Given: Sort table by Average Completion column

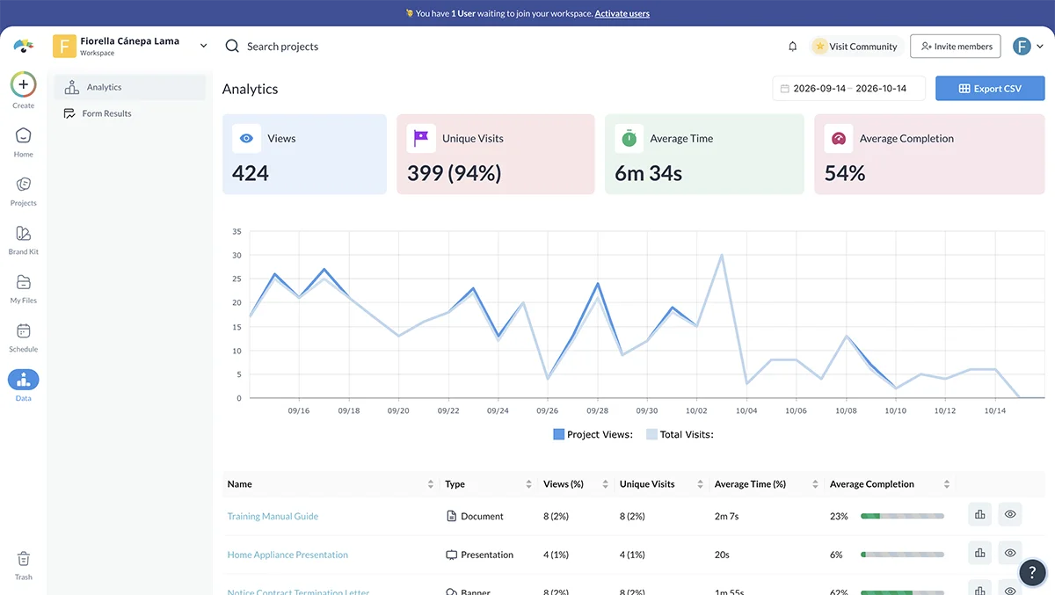Looking at the screenshot, I should click(947, 484).
